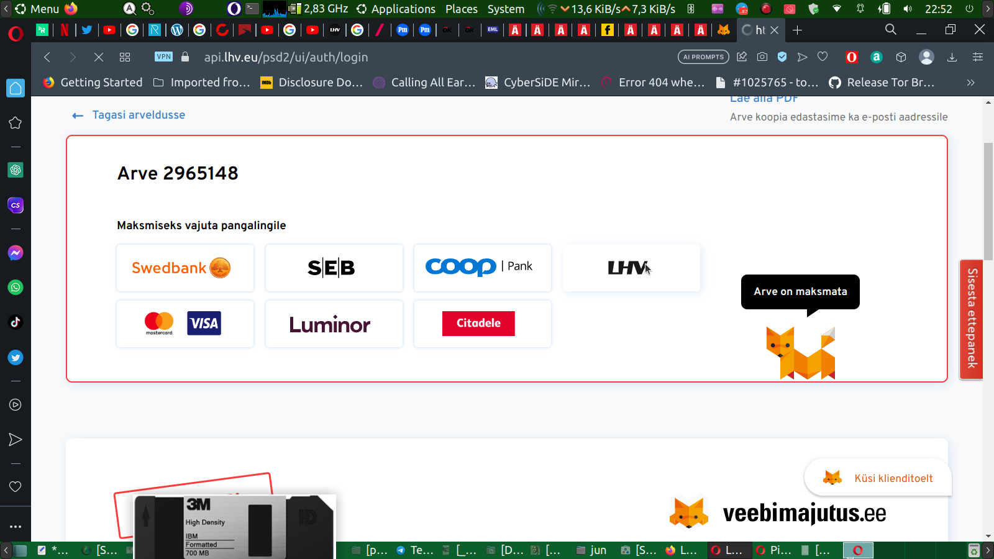
Task: Open the extensions cube menu
Action: 901,57
